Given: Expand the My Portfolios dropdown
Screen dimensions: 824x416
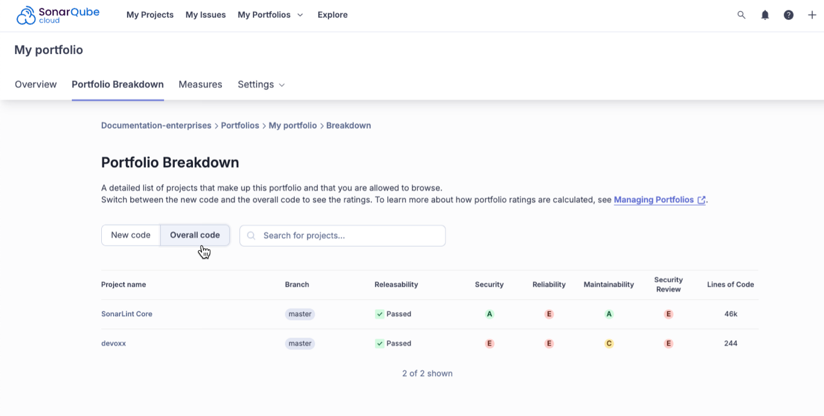Looking at the screenshot, I should [x=271, y=15].
